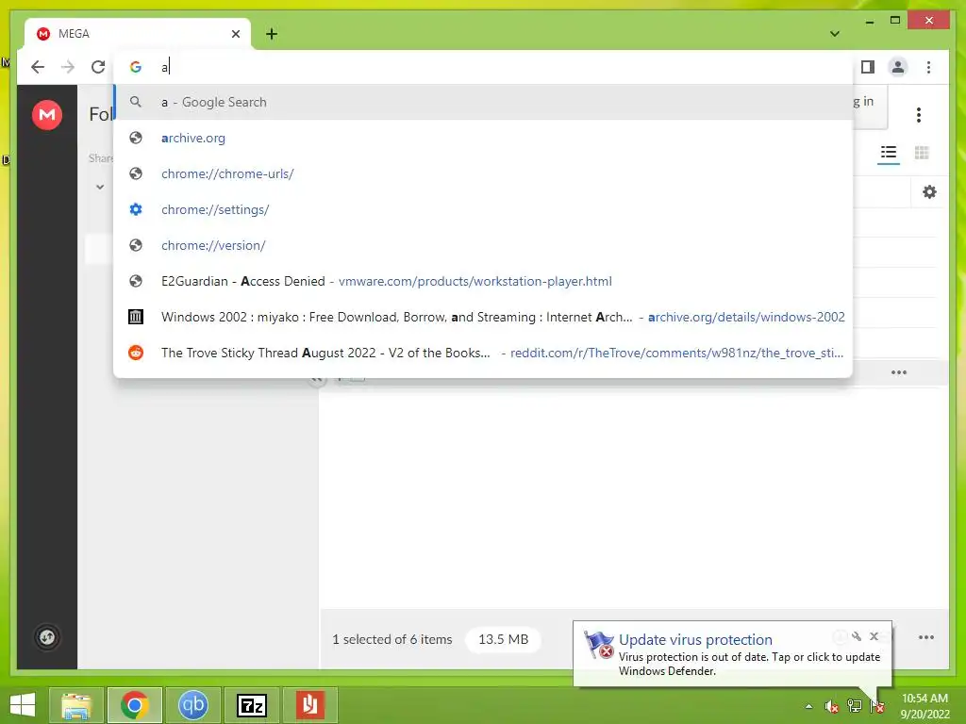Open the selected row's three-dot options
The image size is (966, 724).
pos(899,372)
